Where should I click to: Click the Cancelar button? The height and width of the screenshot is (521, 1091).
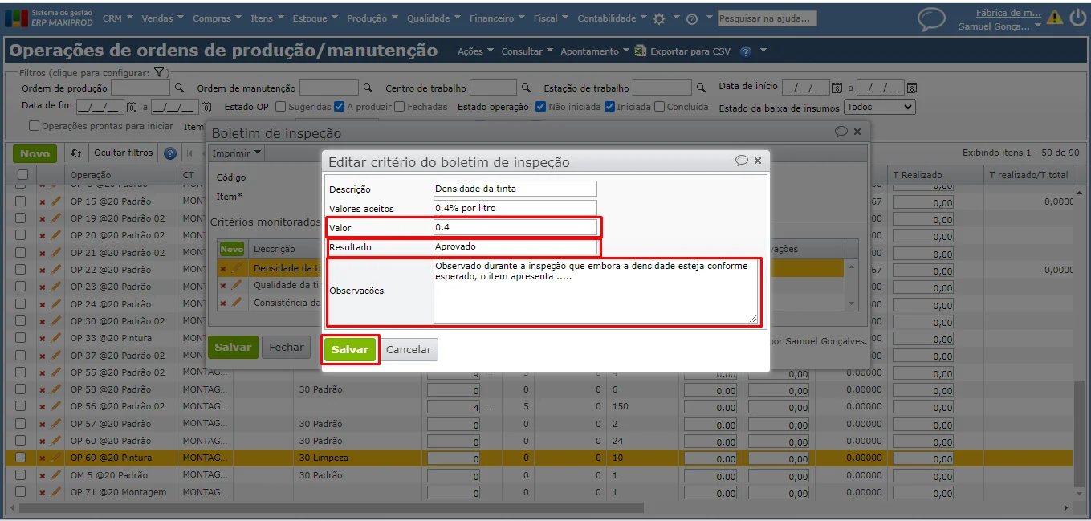(409, 350)
